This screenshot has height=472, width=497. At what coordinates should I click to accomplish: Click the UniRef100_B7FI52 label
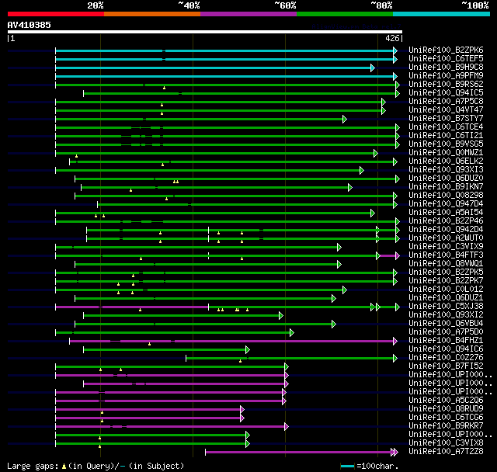pos(446,366)
